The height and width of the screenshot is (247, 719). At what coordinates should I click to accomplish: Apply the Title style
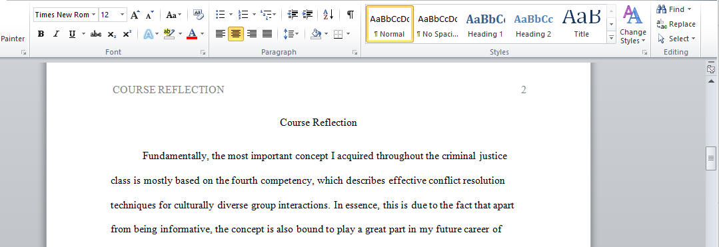(x=582, y=24)
